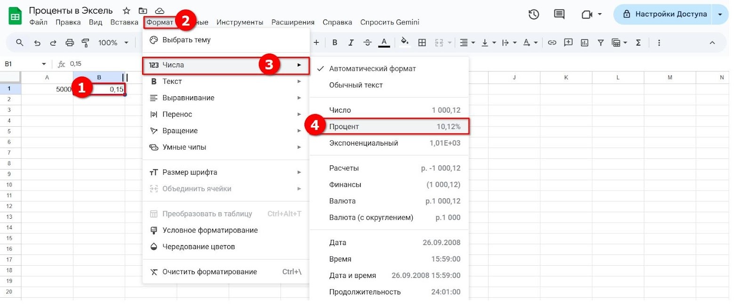The height and width of the screenshot is (308, 753).
Task: Open the share settings dropdown arrow
Action: [720, 15]
